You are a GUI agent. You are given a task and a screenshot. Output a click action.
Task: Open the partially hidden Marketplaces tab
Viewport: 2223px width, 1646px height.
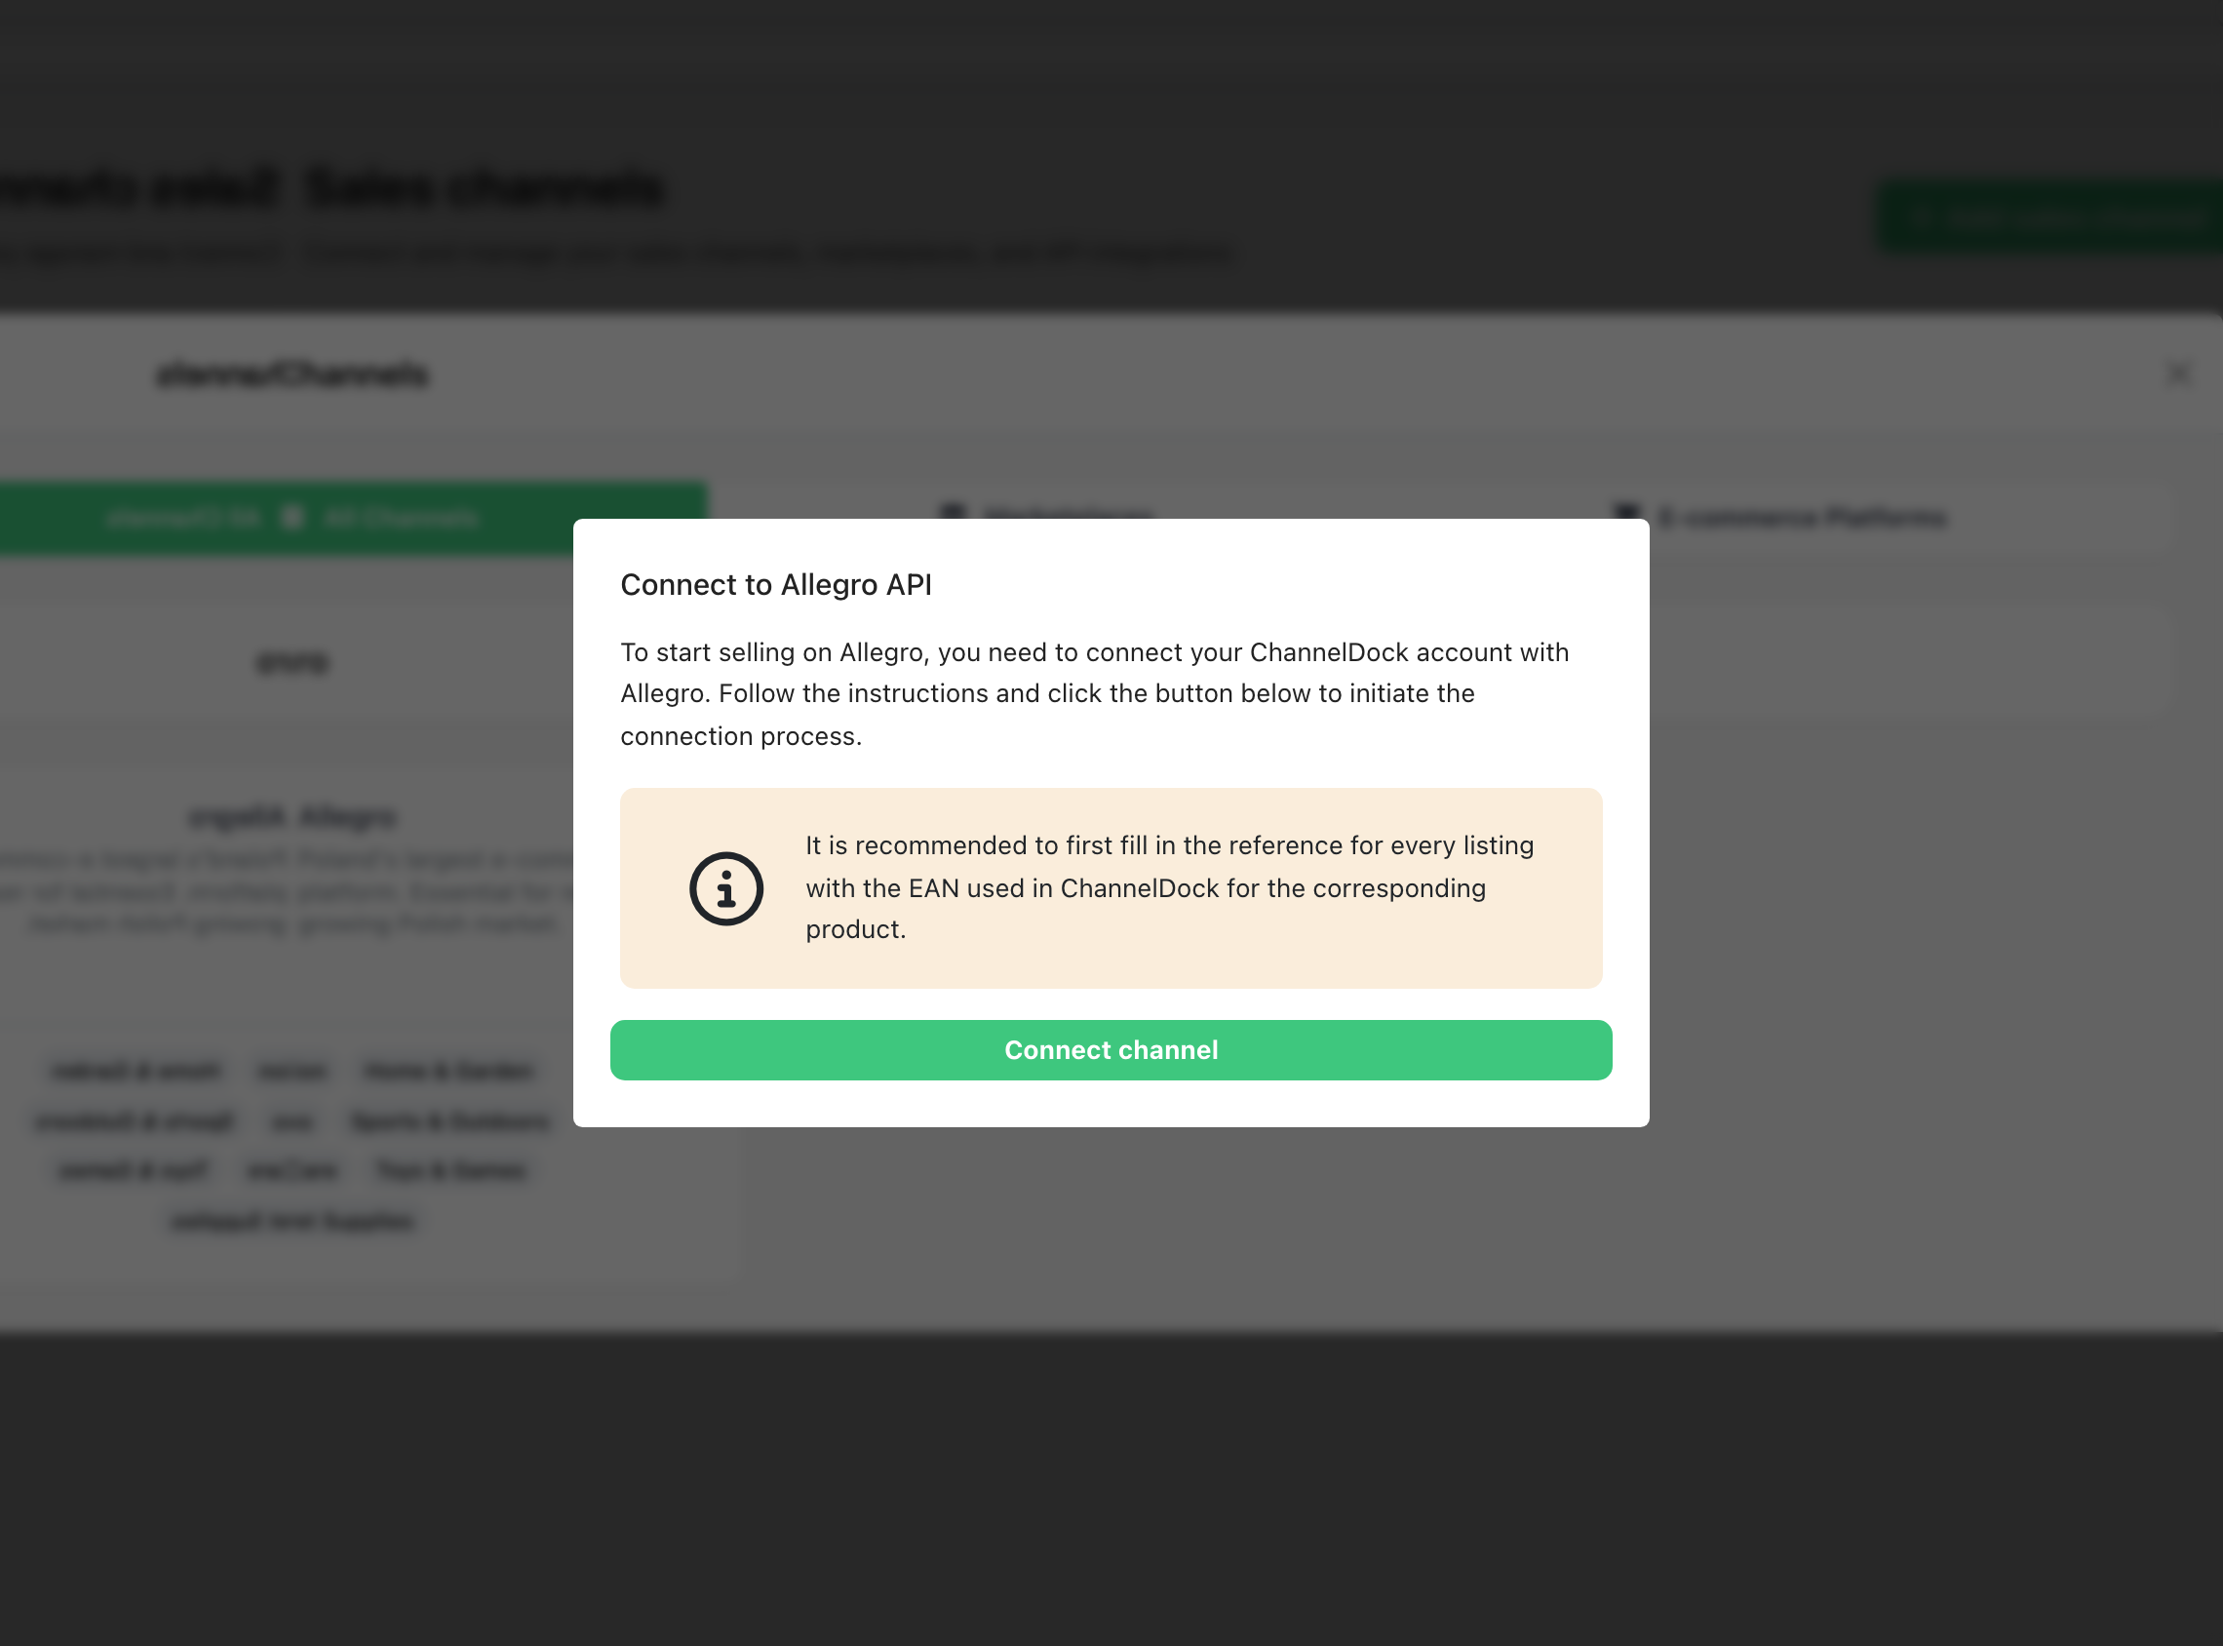tap(1067, 514)
